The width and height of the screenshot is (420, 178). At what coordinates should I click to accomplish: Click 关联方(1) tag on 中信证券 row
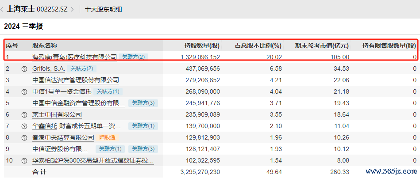(x=110, y=149)
